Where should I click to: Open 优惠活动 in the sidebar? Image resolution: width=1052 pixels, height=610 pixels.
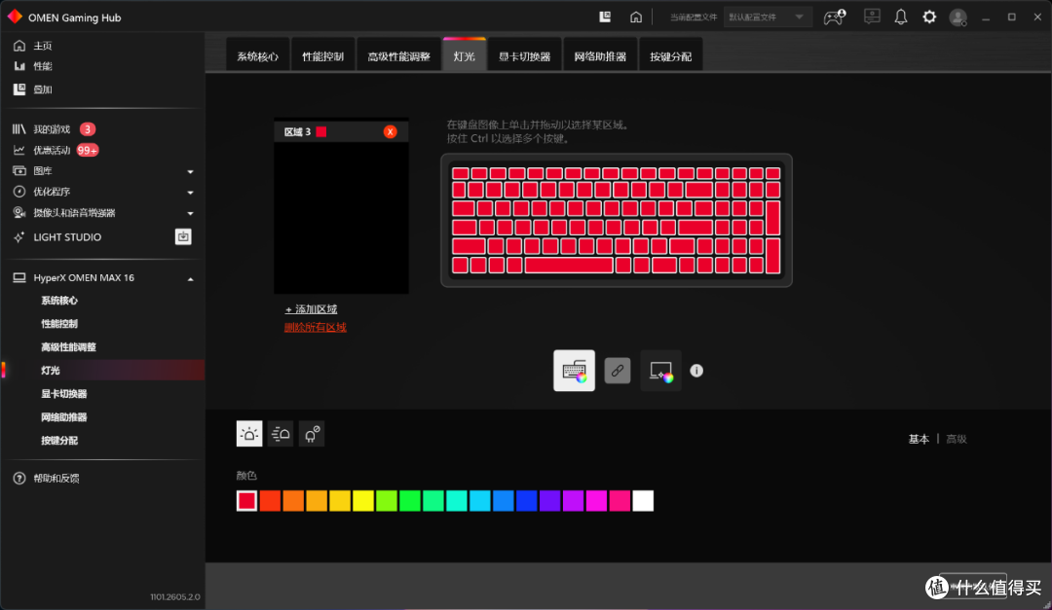[x=53, y=150]
